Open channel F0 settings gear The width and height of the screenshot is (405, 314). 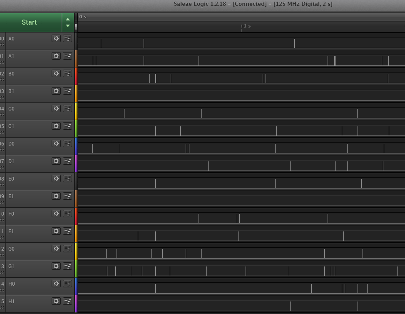pyautogui.click(x=56, y=214)
